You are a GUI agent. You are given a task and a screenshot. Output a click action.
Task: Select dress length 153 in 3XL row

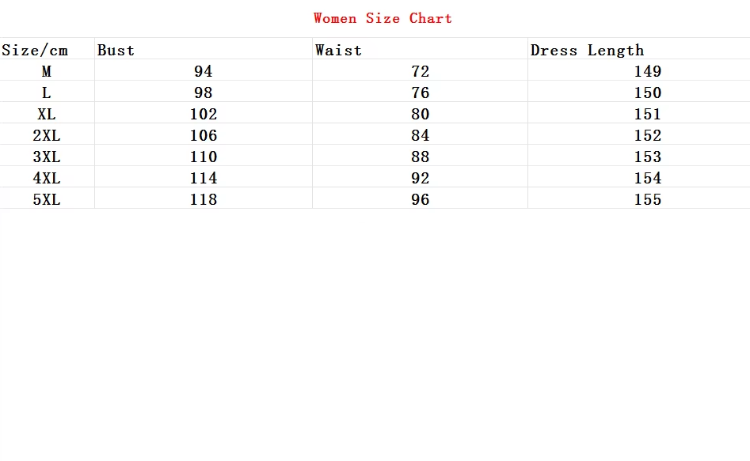(x=647, y=157)
